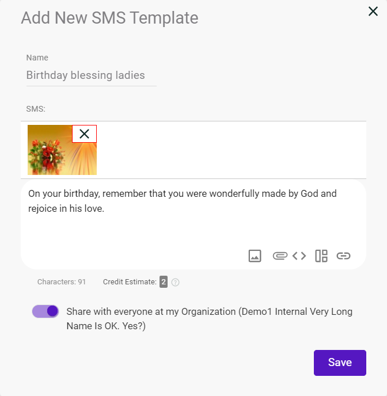387x396 pixels.
Task: Click the SMS: section label
Action: (x=36, y=109)
